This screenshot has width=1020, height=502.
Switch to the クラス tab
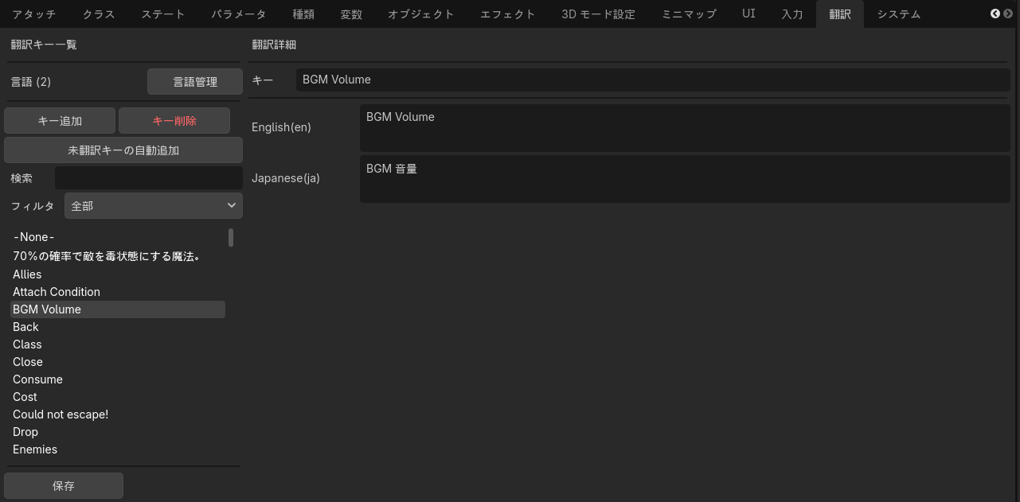(x=99, y=14)
